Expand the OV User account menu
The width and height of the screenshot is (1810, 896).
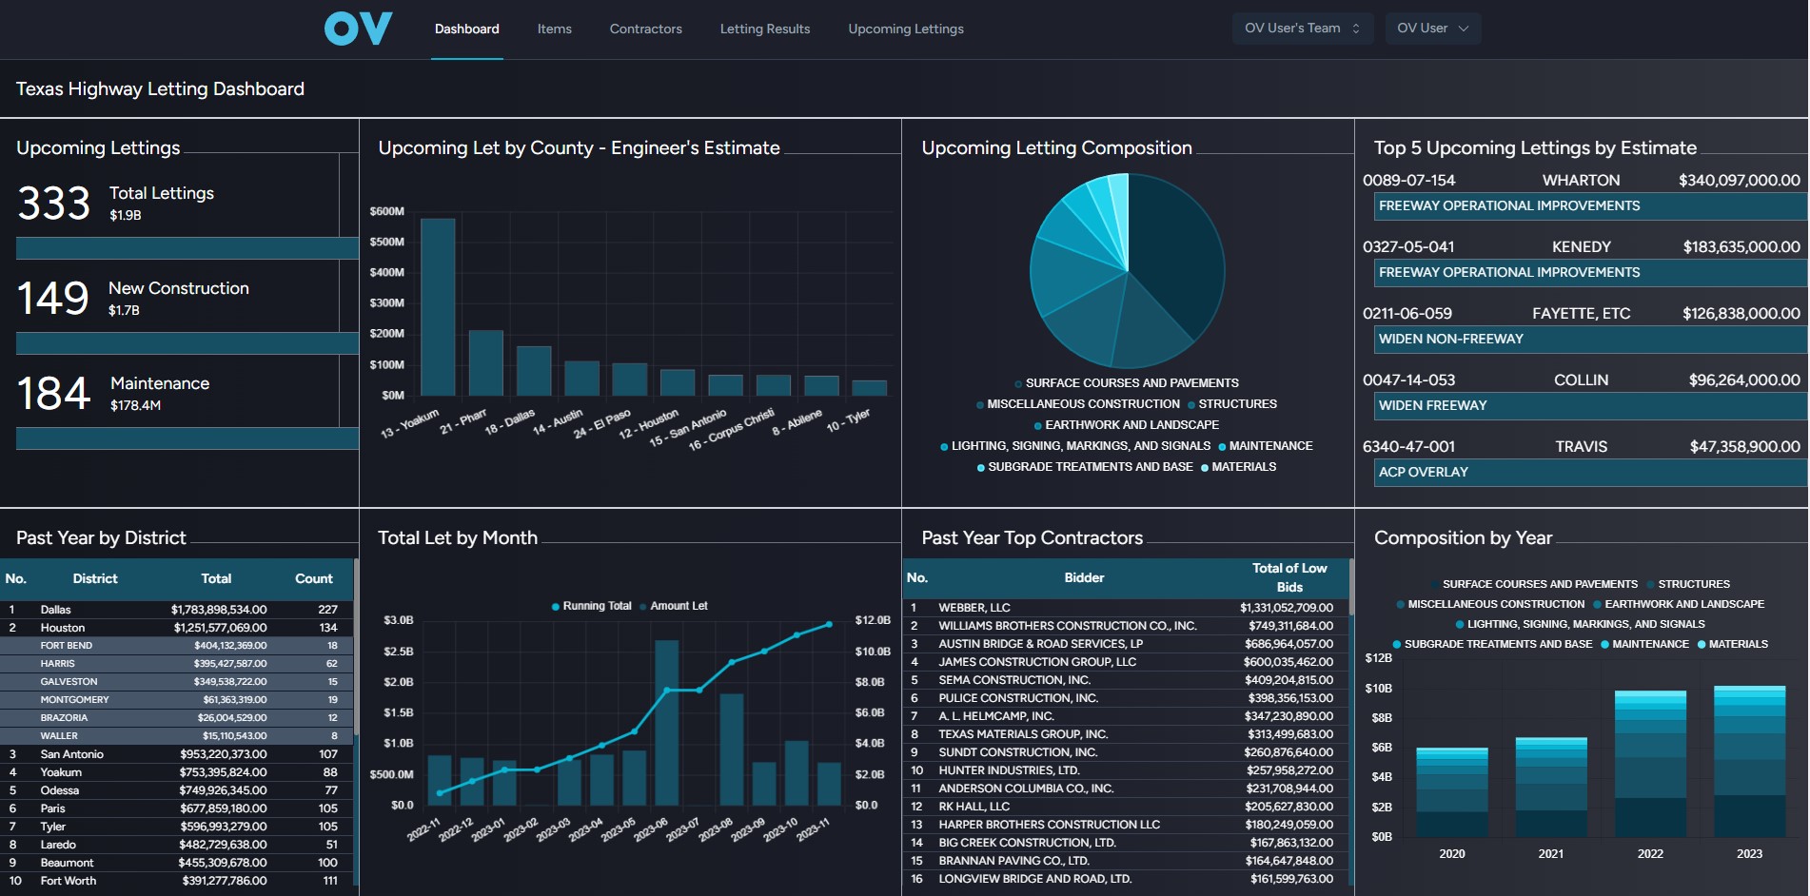[1432, 29]
